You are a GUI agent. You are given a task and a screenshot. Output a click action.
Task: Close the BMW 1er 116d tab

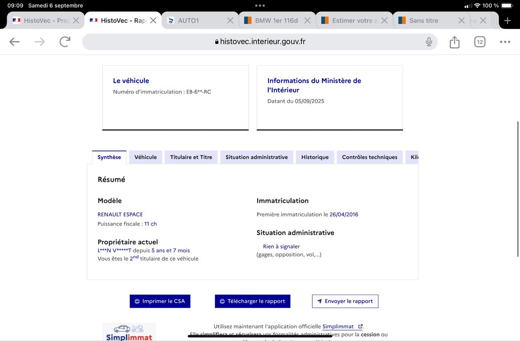(x=307, y=20)
